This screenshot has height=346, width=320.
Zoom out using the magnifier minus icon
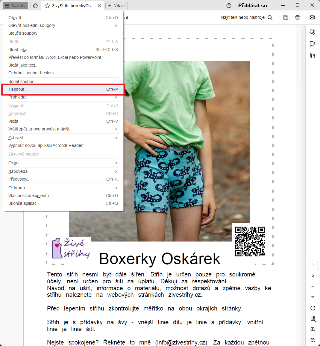(x=313, y=340)
